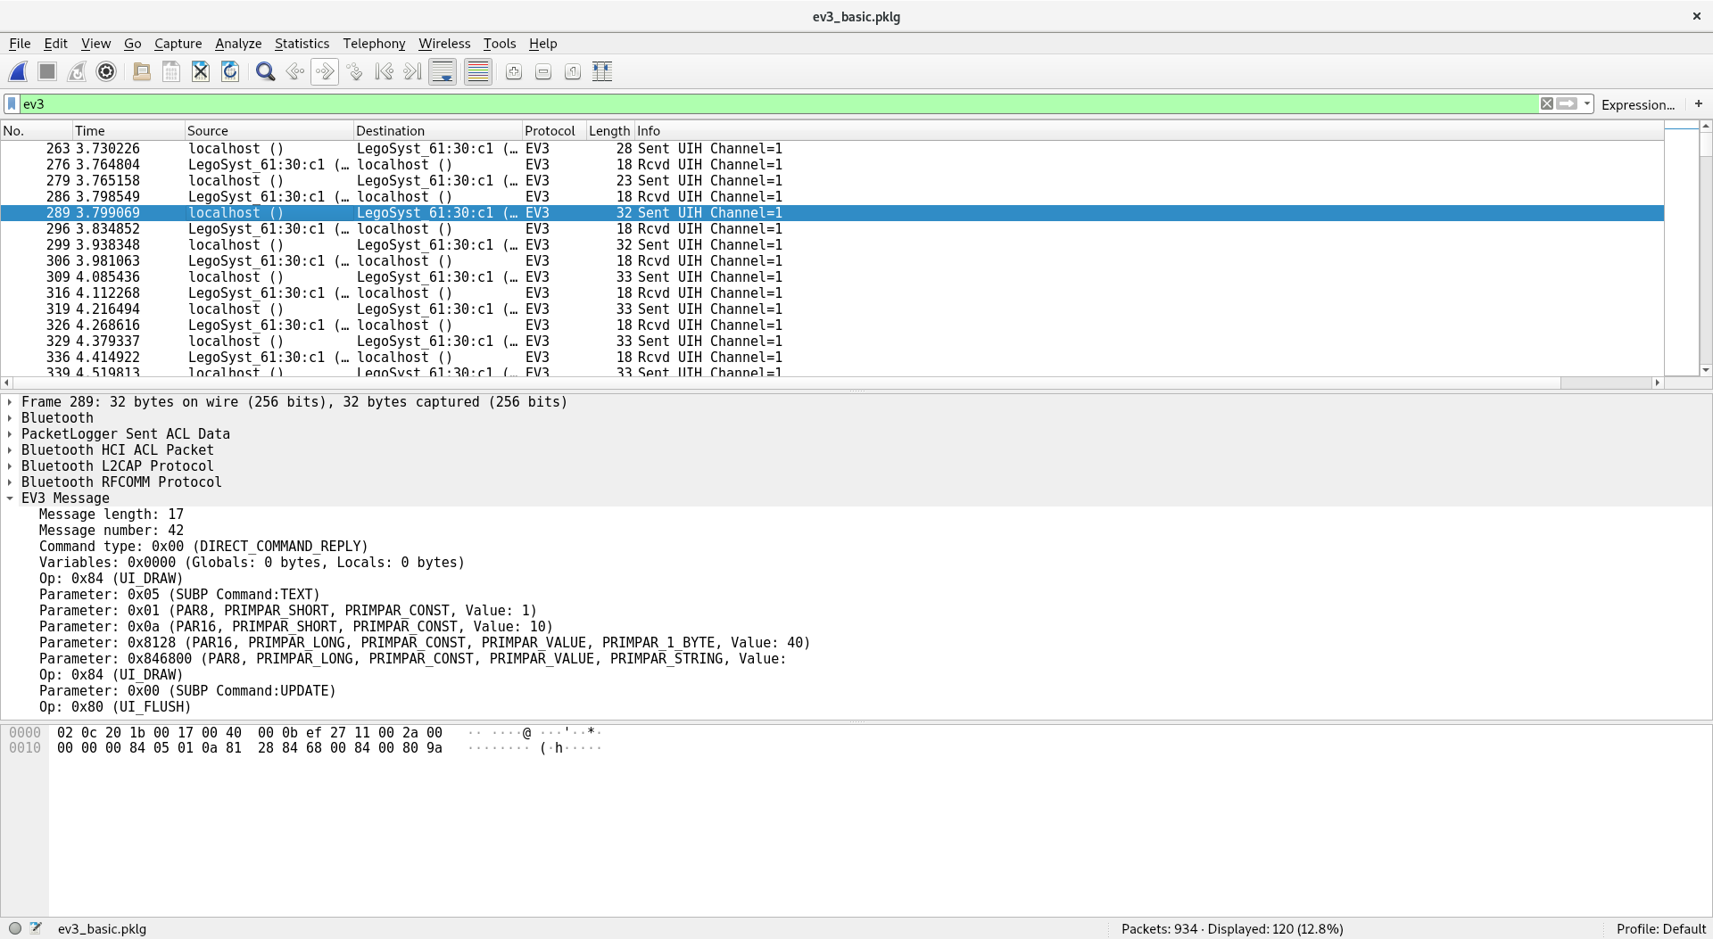
Task: Select packet number 263
Action: (832, 149)
